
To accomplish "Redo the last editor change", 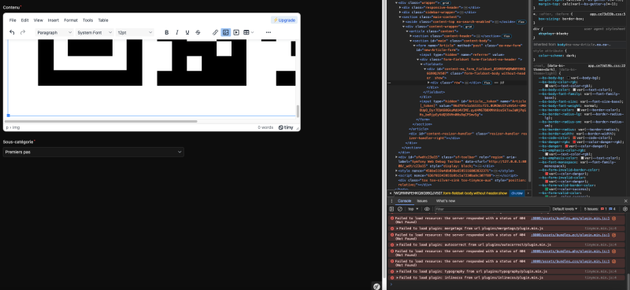I will (23, 32).
